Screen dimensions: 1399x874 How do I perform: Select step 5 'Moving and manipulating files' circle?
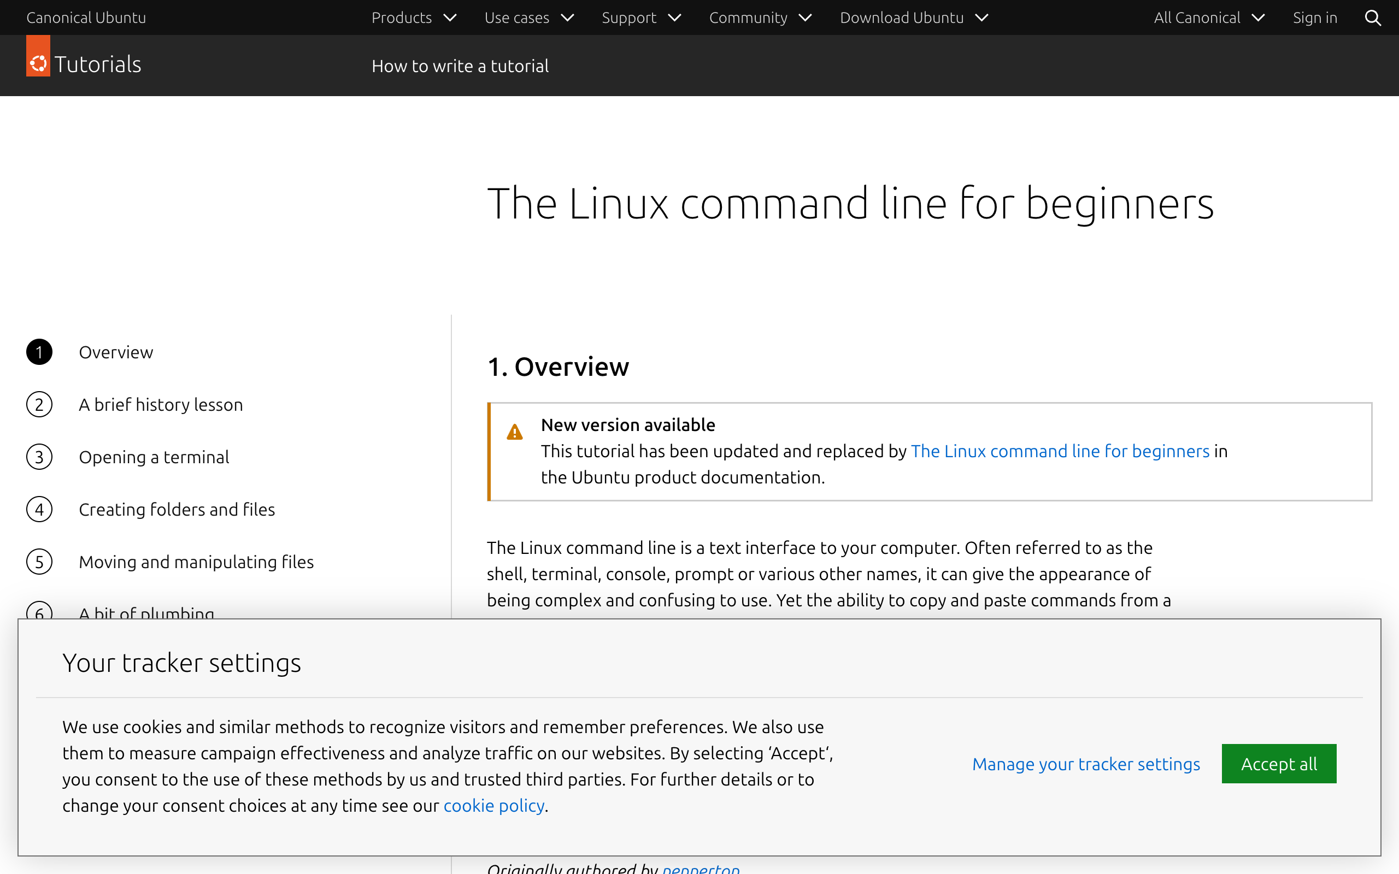tap(39, 562)
